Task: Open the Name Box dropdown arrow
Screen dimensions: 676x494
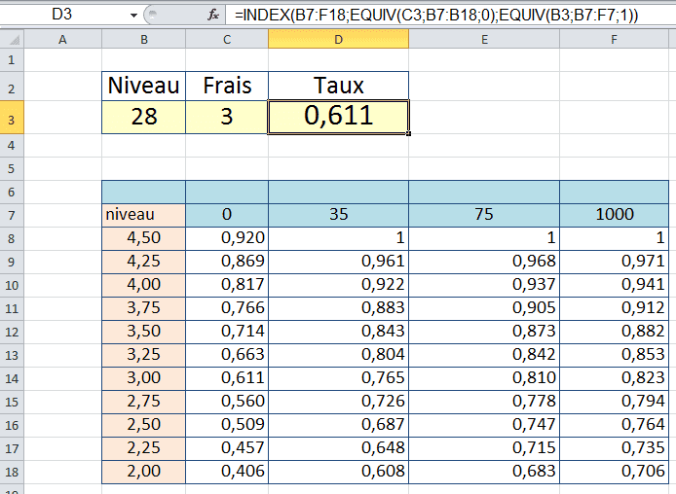Action: tap(133, 16)
